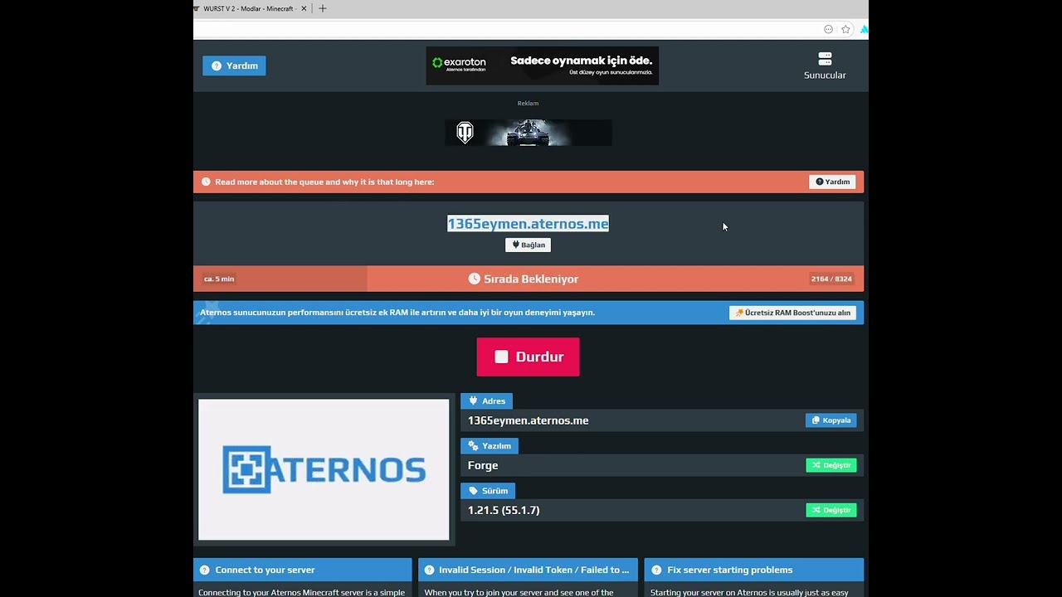Image resolution: width=1062 pixels, height=597 pixels.
Task: Open the Yardım help button at top left
Action: pos(234,66)
